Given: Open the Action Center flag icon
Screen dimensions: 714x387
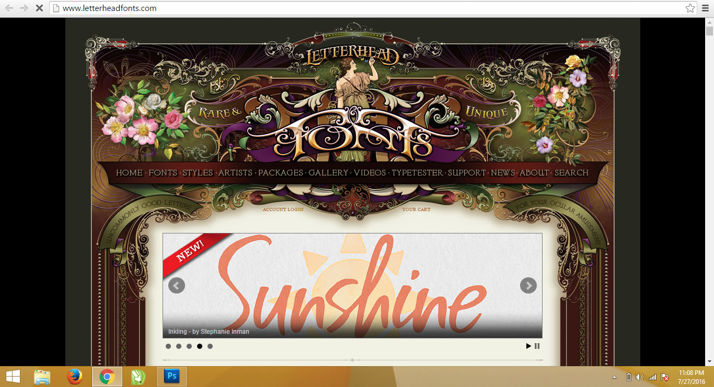Looking at the screenshot, I should tap(665, 377).
